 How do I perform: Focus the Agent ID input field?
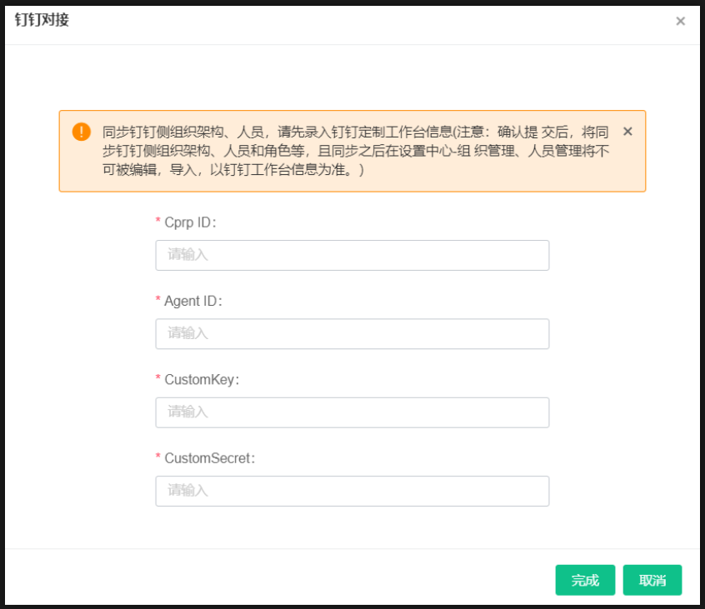(352, 334)
